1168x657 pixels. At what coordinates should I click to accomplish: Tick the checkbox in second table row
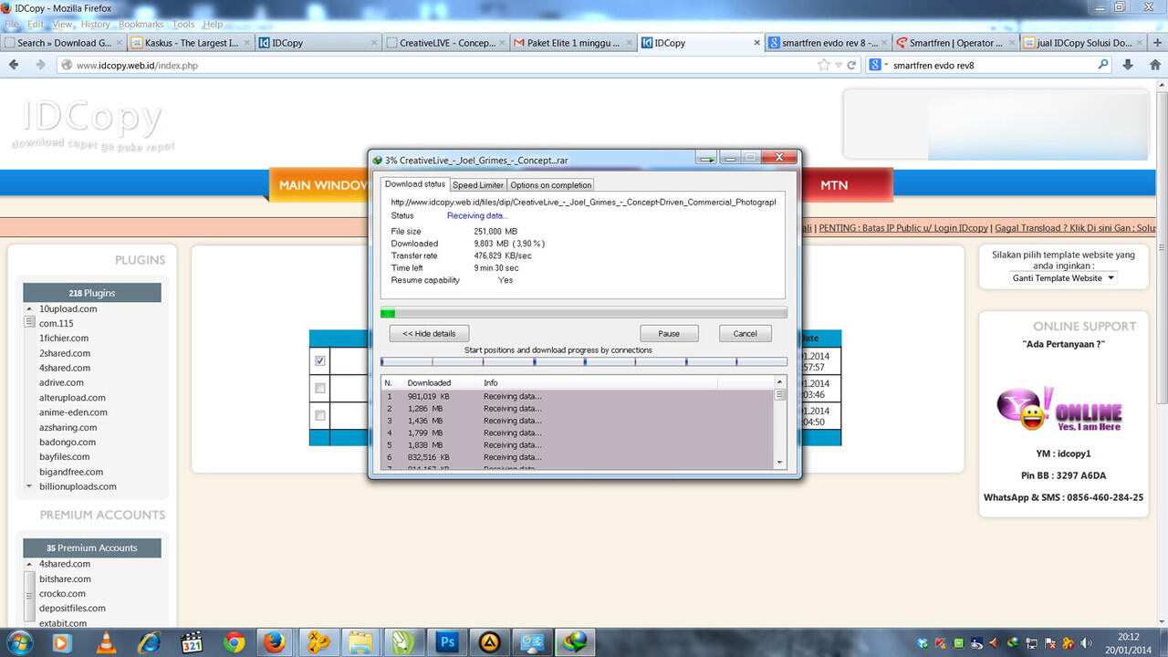(x=319, y=388)
